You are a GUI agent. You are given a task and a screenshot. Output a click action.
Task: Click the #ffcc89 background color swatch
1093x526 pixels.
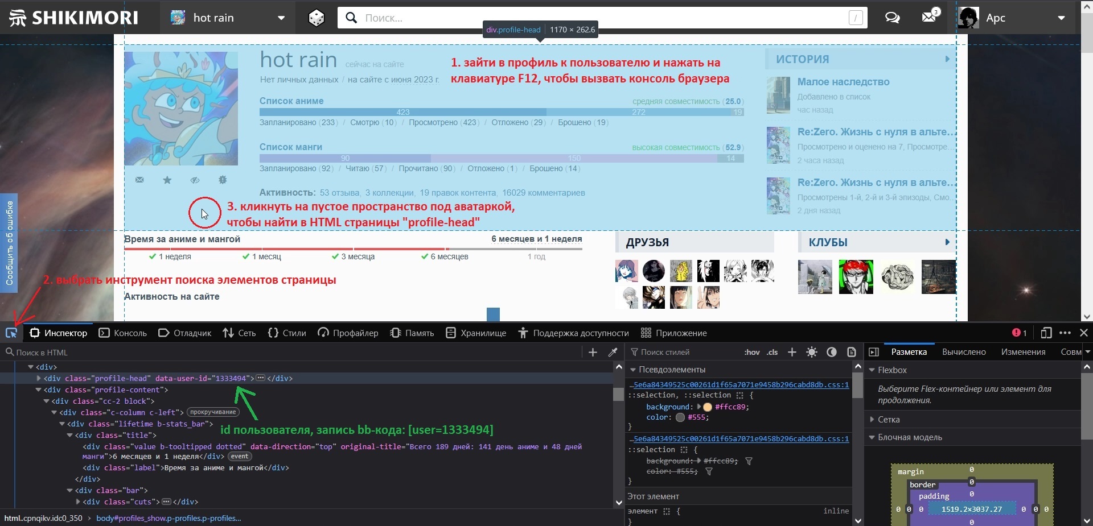[x=708, y=407]
